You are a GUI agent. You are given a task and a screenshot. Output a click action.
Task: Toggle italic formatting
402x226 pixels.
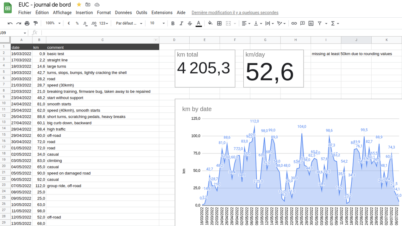tap(181, 23)
